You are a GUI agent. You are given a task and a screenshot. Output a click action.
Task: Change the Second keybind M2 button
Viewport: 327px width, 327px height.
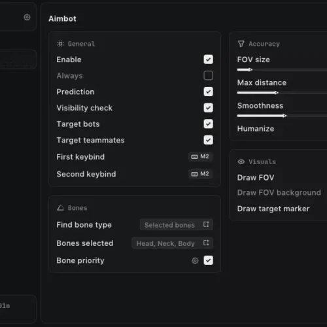(x=201, y=174)
